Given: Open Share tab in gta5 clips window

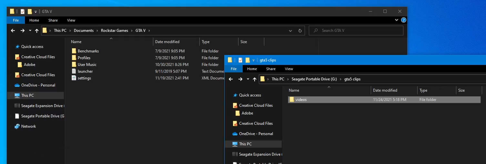Looking at the screenshot, I should pos(271,69).
